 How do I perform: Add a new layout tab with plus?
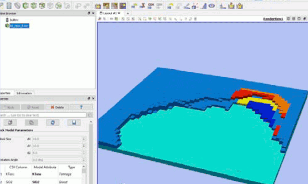pos(127,13)
